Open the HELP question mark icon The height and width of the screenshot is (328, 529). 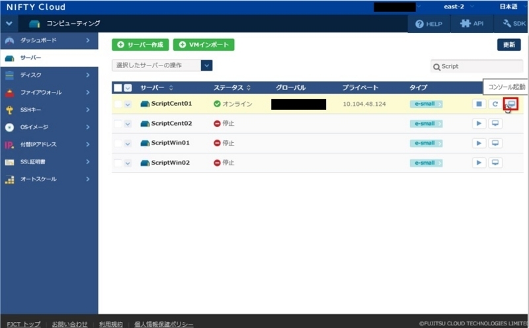[419, 24]
